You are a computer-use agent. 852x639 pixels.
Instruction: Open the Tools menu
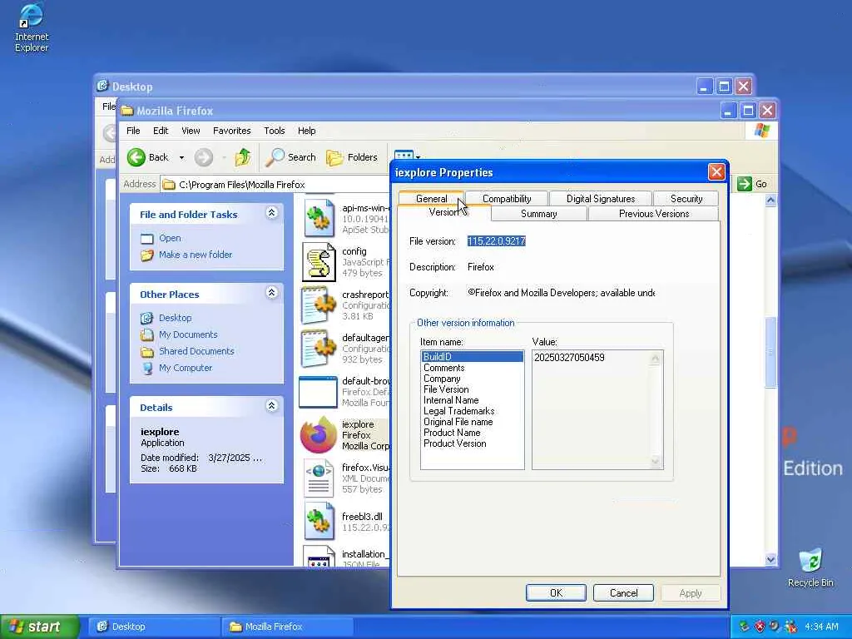click(275, 131)
